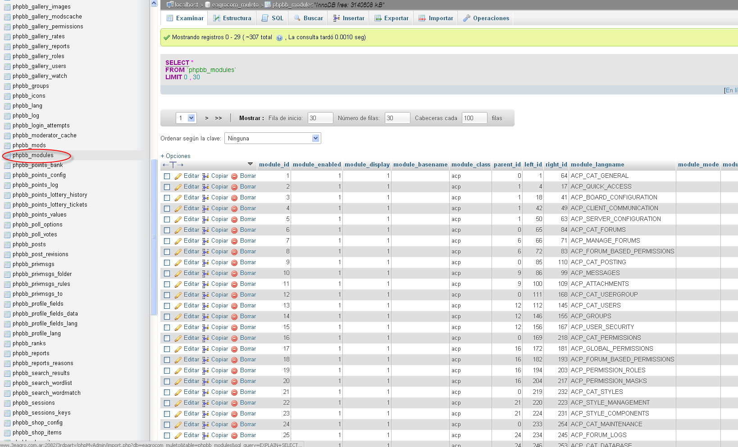Go to next page with > button
Screen dimensions: 738x447
tap(207, 118)
